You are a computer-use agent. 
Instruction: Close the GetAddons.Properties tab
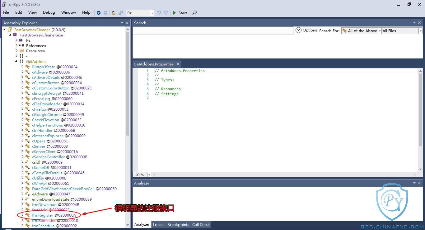(x=178, y=64)
